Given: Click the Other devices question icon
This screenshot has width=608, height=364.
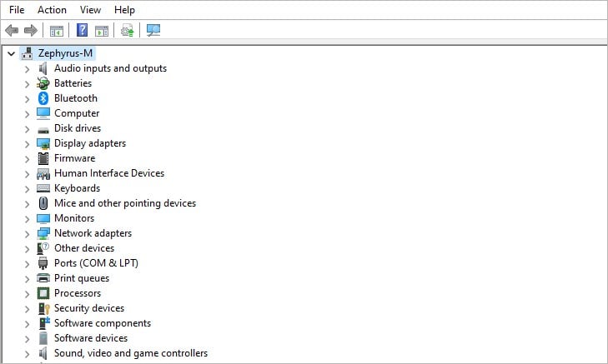Looking at the screenshot, I should click(43, 248).
